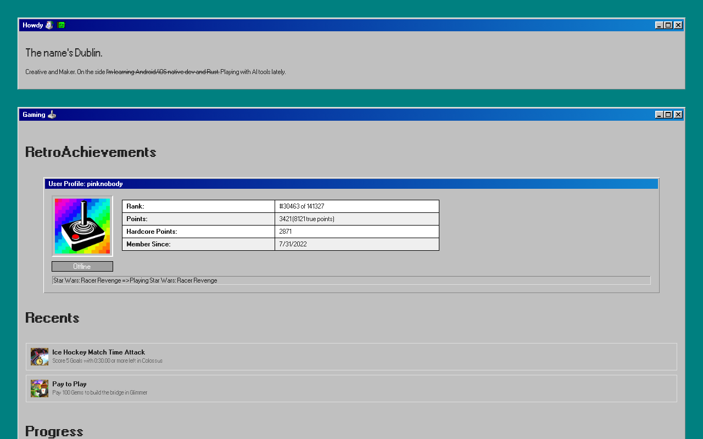The image size is (703, 439).
Task: Click the hardcore points value 2871
Action: (x=357, y=232)
